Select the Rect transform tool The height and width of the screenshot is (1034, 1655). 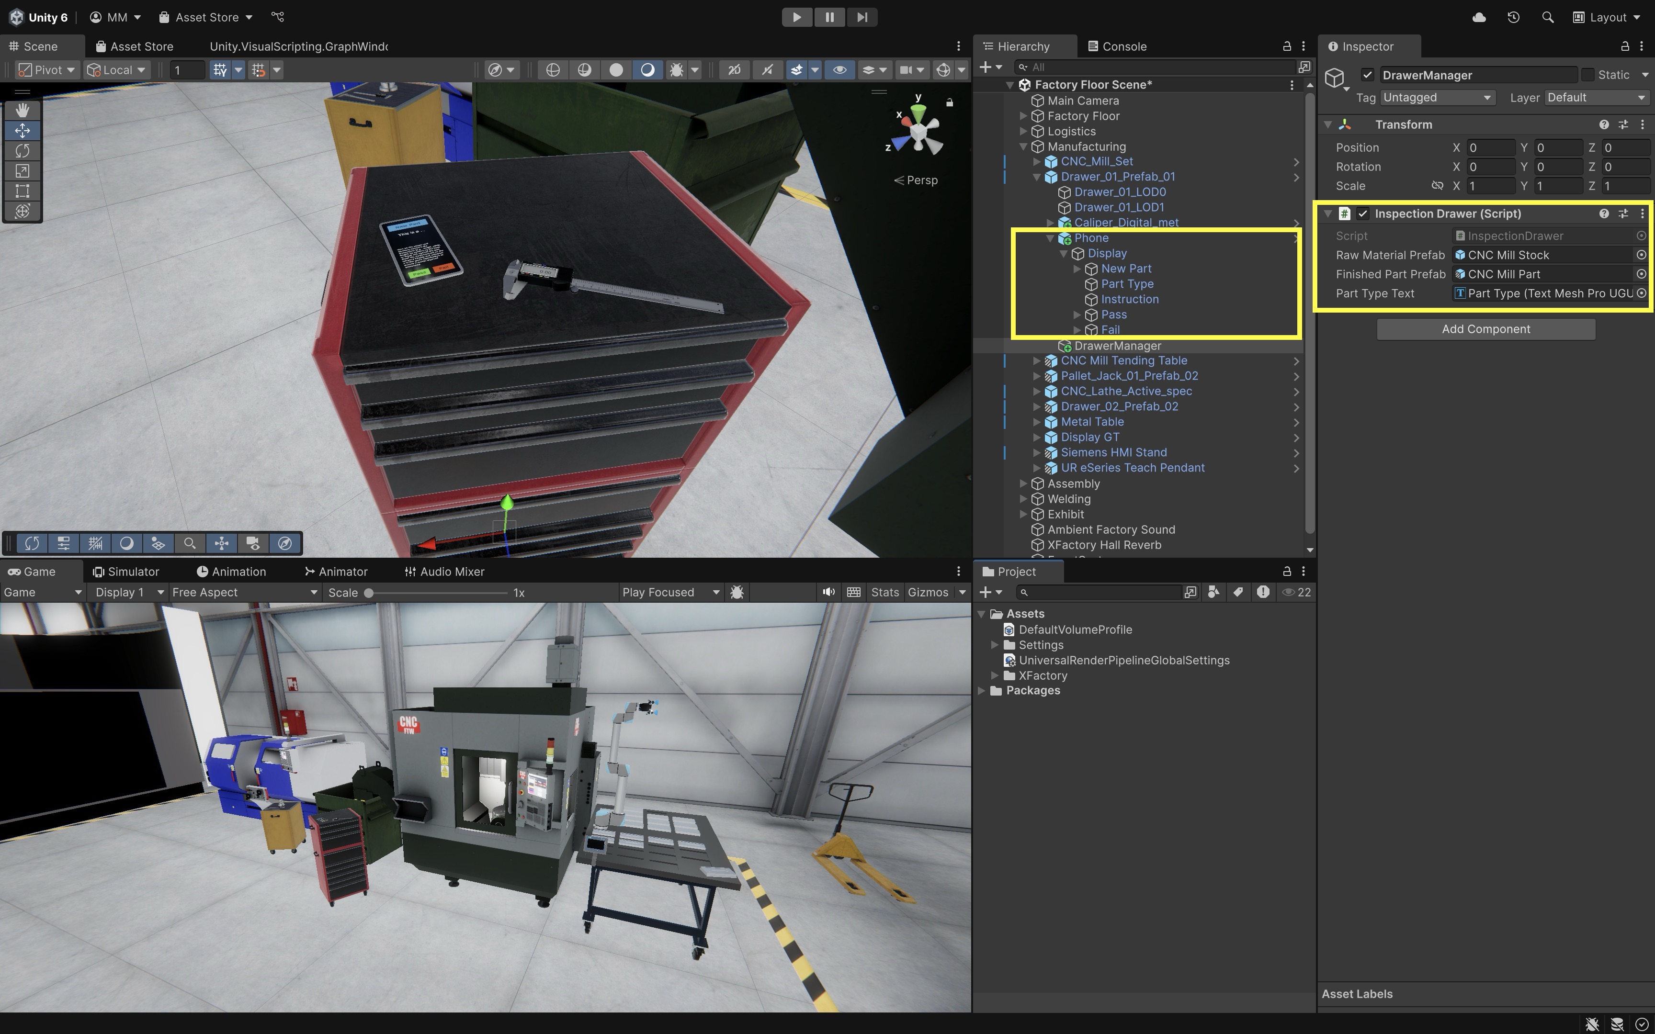(22, 191)
